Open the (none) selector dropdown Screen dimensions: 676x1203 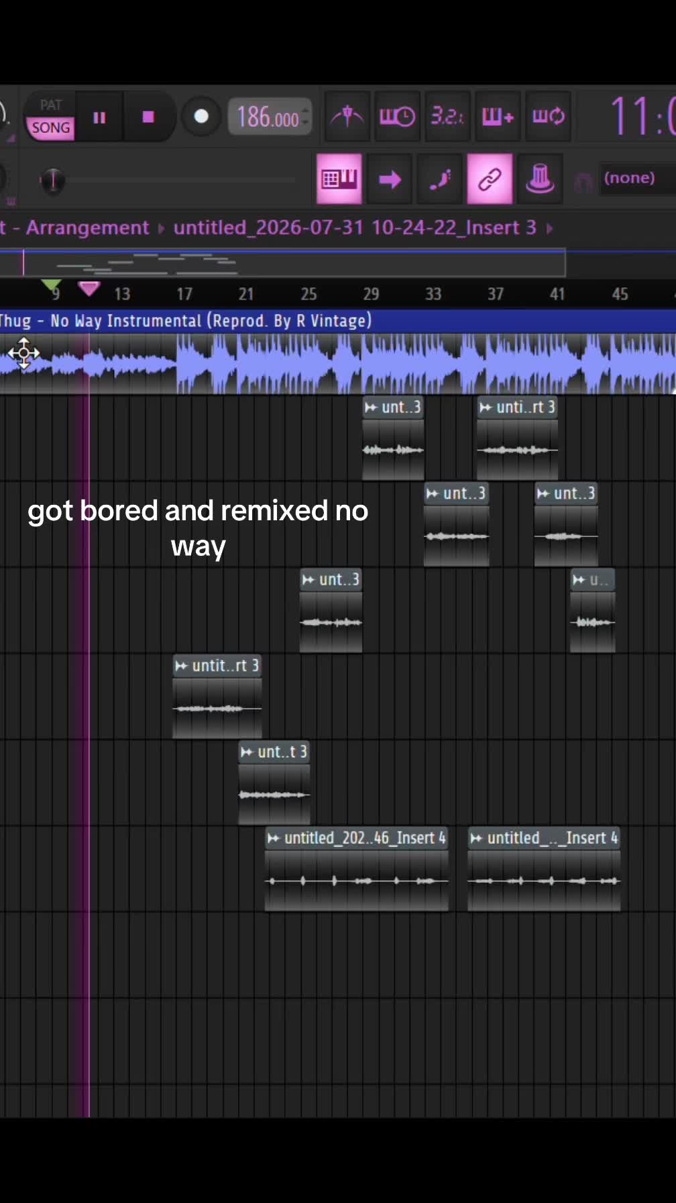point(636,178)
